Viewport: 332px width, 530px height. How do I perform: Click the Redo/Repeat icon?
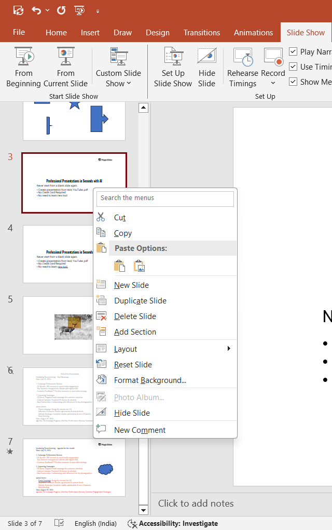coord(61,10)
